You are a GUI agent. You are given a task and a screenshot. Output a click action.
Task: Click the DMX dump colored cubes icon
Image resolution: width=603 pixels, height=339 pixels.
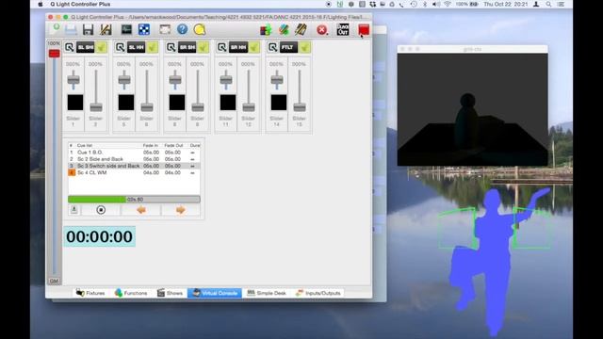266,29
